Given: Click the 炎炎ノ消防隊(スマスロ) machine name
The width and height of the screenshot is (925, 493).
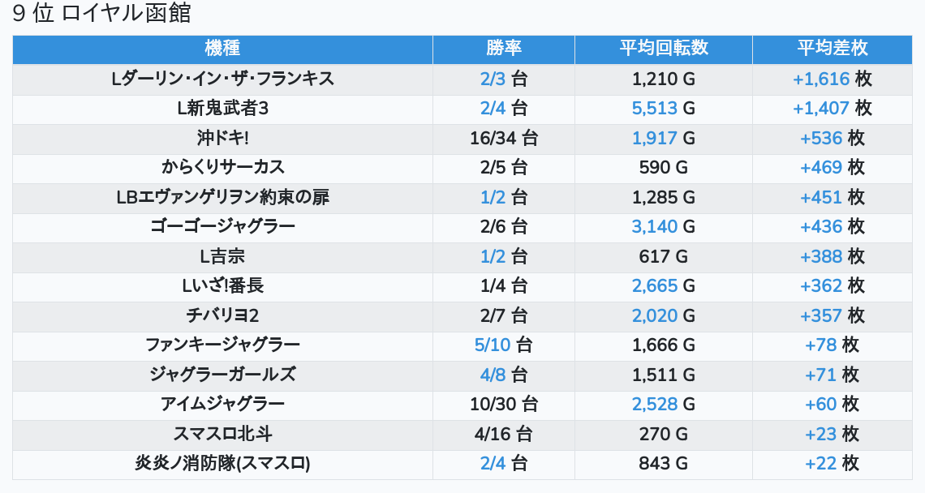Looking at the screenshot, I should pos(222,464).
